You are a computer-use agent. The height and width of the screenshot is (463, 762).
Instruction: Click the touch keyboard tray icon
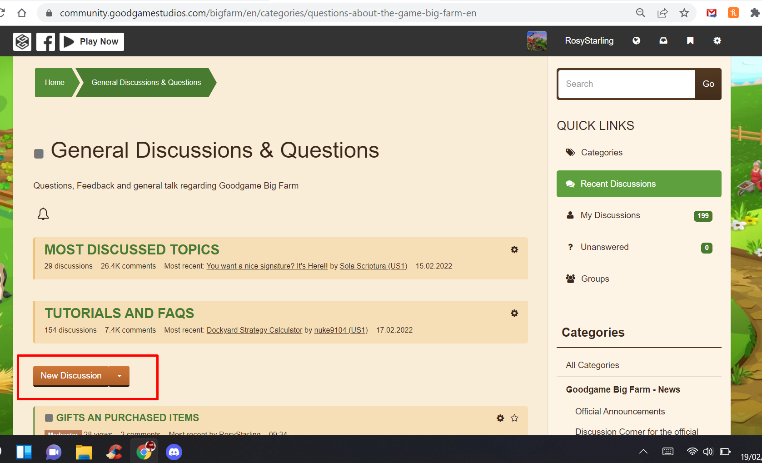point(668,452)
